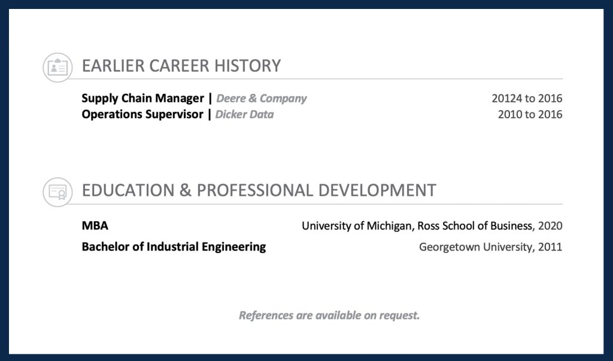The height and width of the screenshot is (361, 613).
Task: Click University of Michigan, Ross School of Business
Action: click(417, 226)
